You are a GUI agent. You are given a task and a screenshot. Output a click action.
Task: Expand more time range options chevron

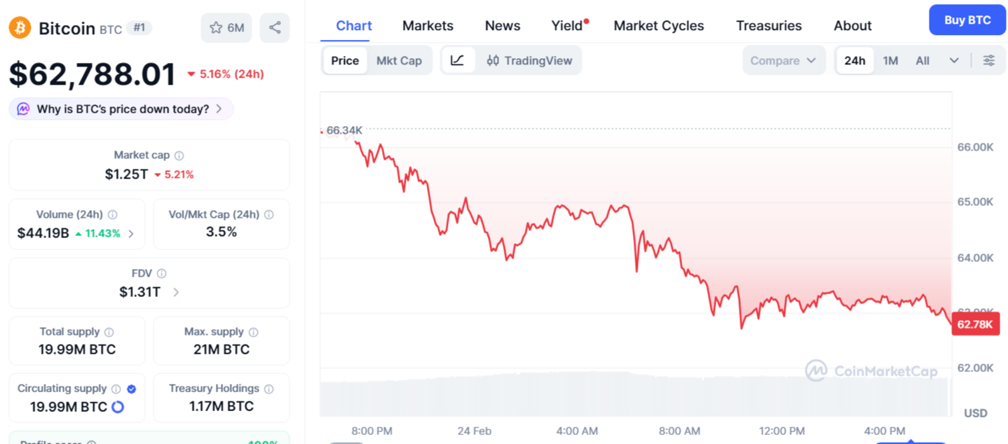(954, 61)
